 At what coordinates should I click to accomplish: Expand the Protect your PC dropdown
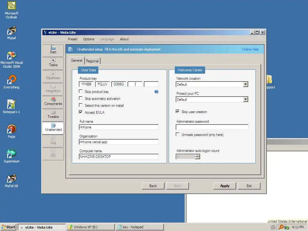click(245, 99)
